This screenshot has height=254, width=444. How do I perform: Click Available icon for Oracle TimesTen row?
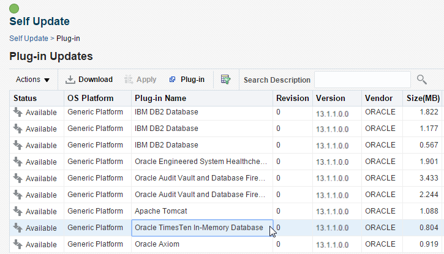coord(18,228)
